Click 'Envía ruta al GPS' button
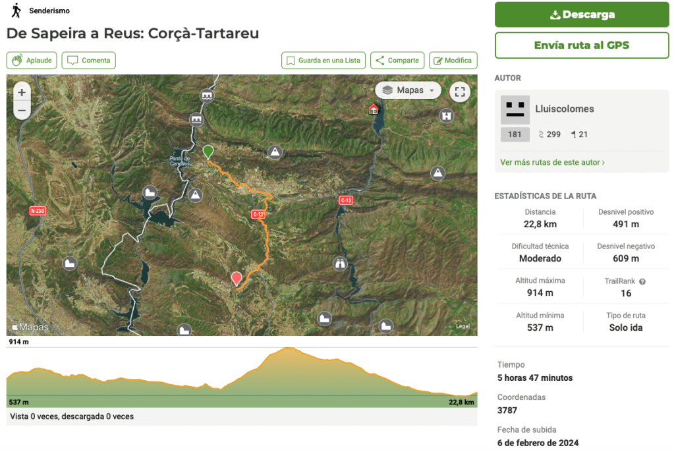The height and width of the screenshot is (450, 674). [582, 45]
